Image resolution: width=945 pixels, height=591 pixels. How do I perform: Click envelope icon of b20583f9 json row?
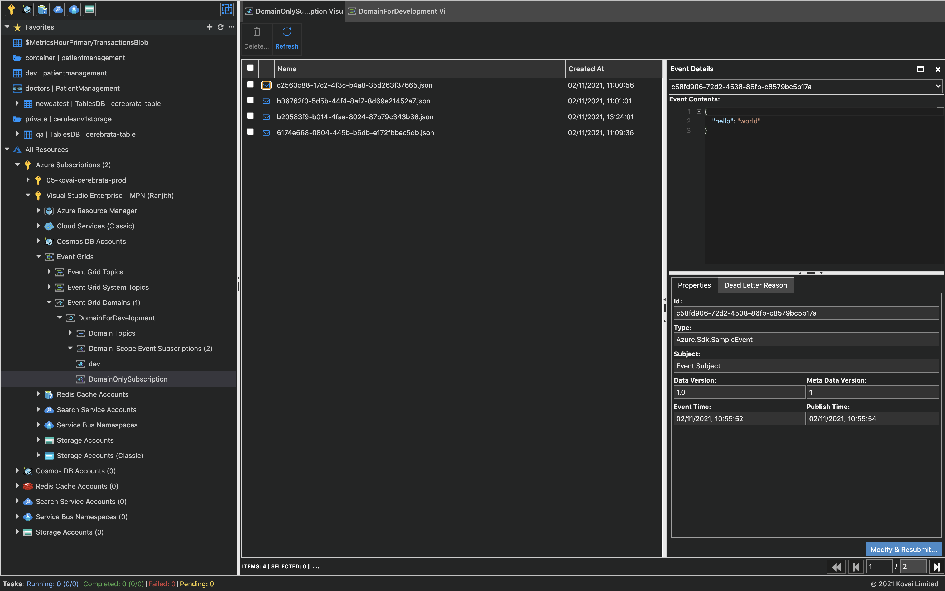[266, 117]
